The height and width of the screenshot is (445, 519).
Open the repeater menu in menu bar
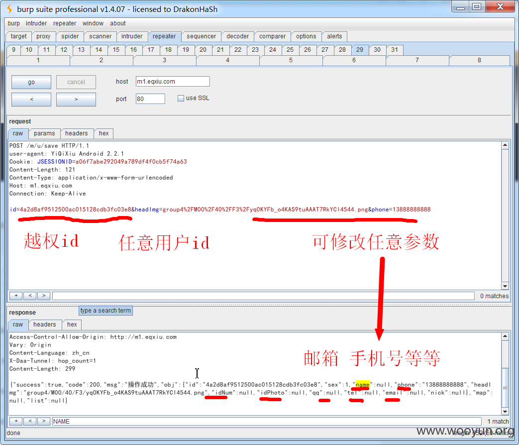(65, 23)
